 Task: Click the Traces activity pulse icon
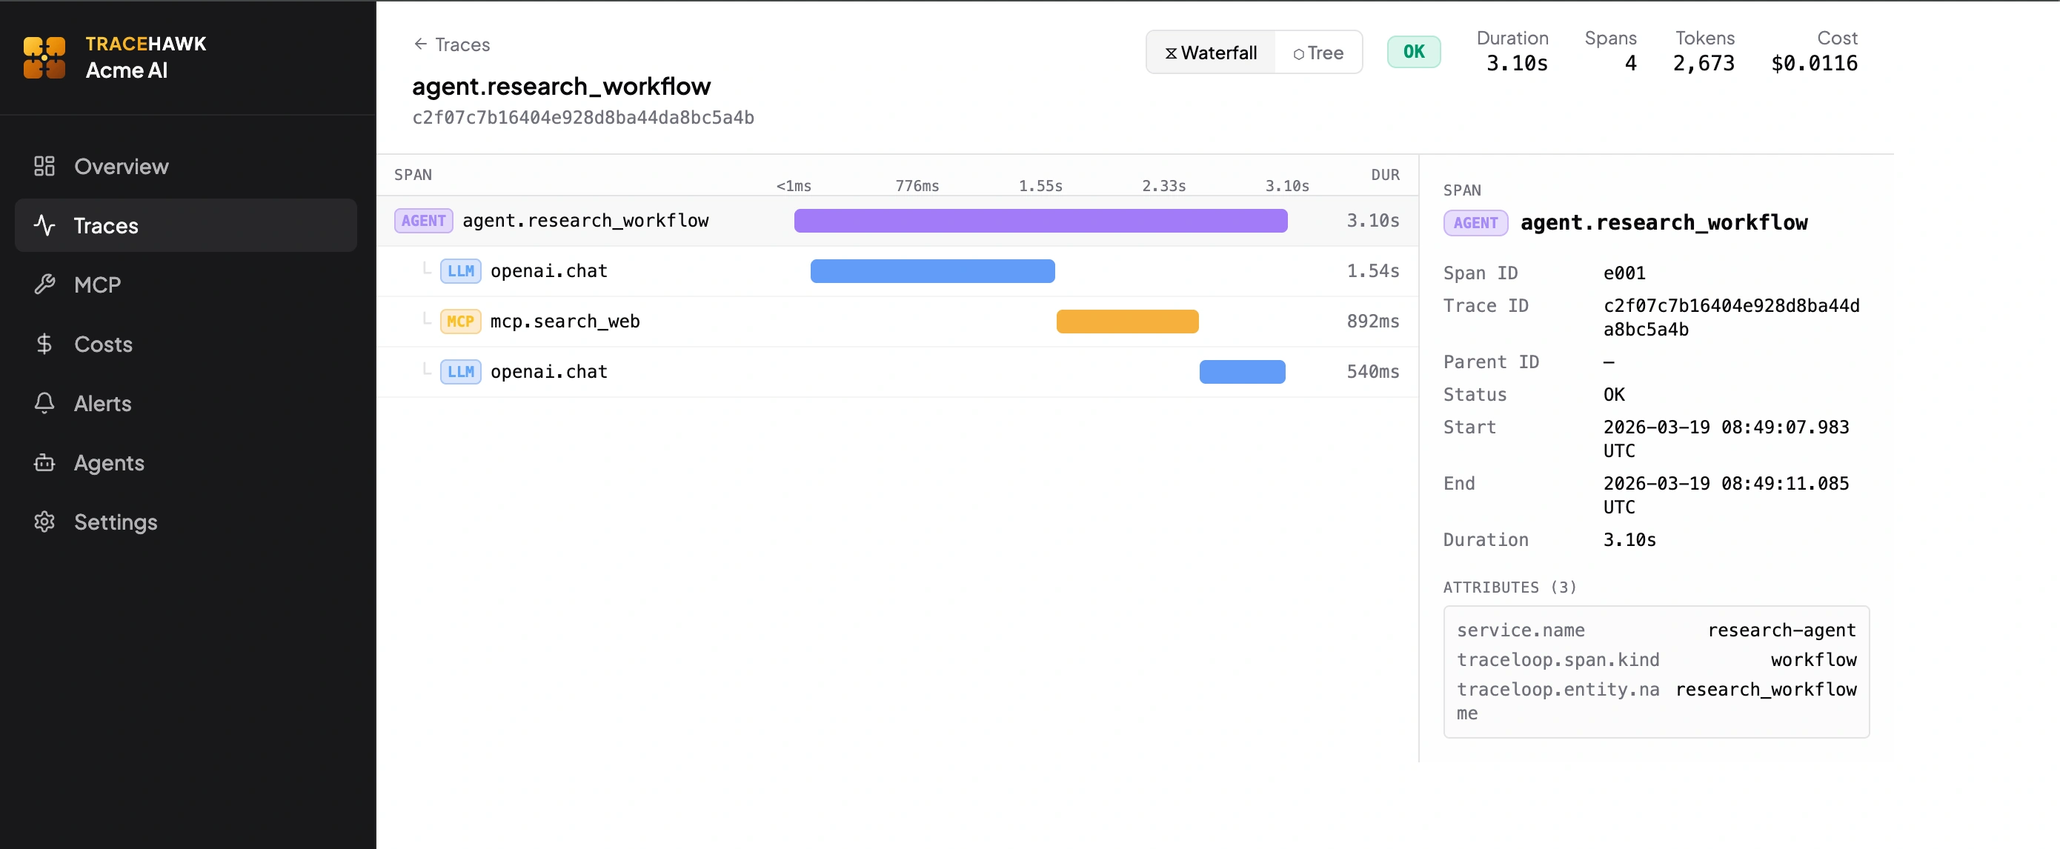pos(44,225)
